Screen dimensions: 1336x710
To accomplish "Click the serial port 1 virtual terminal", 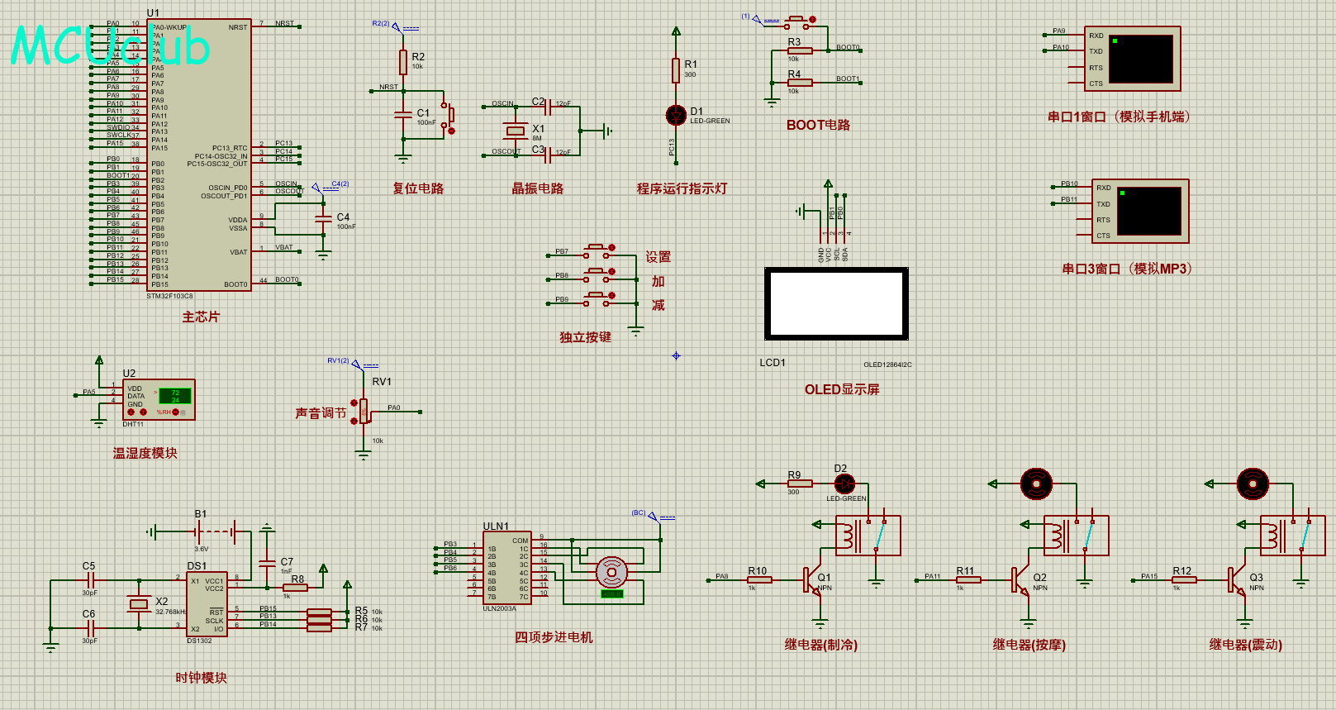I will 1132,59.
